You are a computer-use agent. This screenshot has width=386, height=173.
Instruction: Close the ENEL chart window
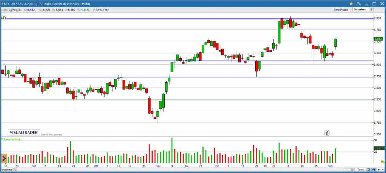(x=381, y=4)
